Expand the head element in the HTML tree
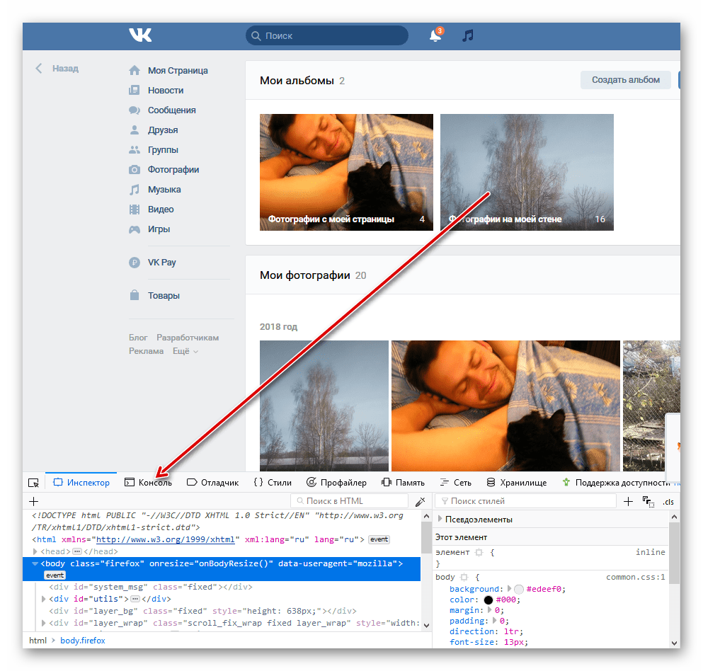 coord(36,551)
